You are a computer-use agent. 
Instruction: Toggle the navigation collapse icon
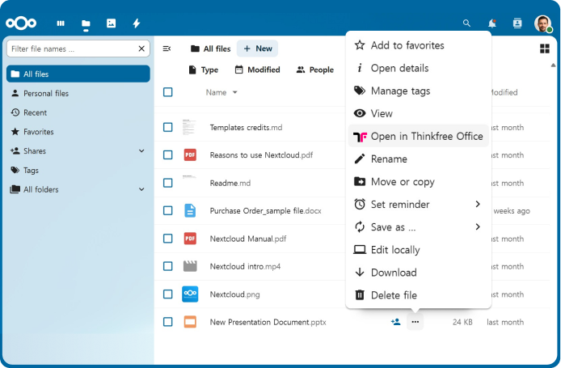pyautogui.click(x=167, y=49)
